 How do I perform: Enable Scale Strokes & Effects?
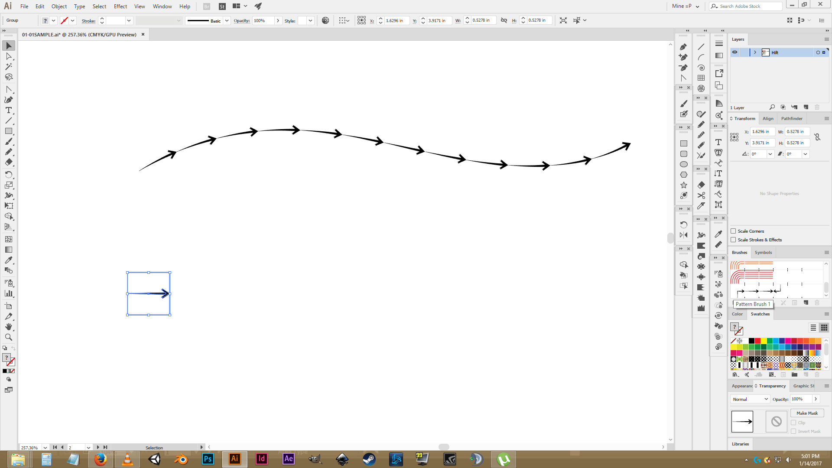tap(733, 240)
